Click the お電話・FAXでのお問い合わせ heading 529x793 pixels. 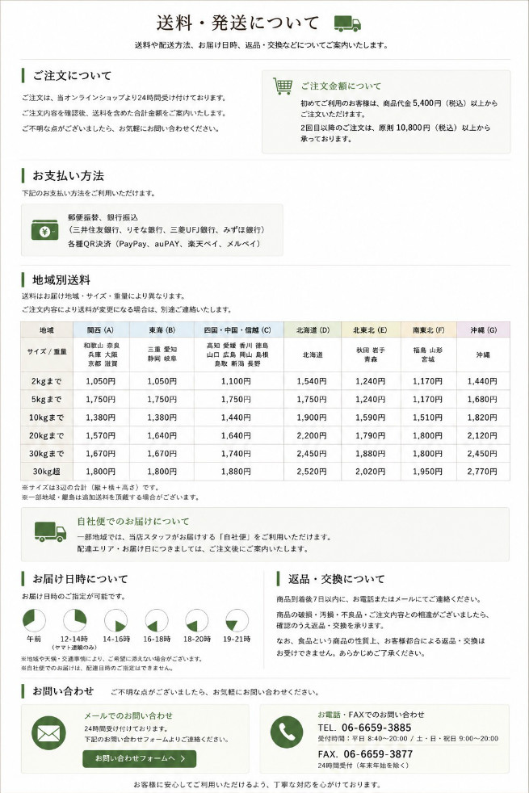(372, 715)
